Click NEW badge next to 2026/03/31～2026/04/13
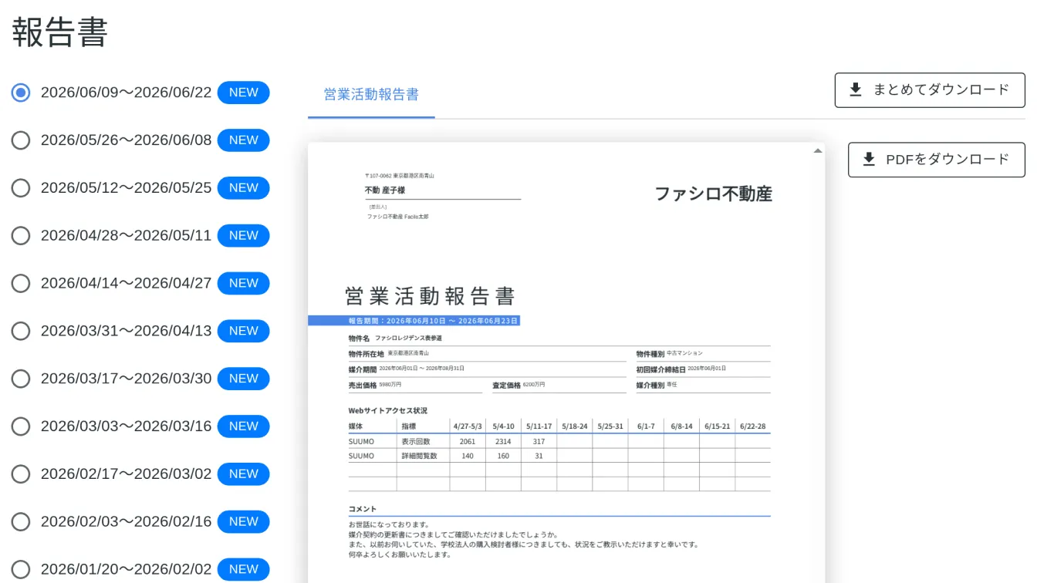Viewport: 1037px width, 583px height. 243,331
